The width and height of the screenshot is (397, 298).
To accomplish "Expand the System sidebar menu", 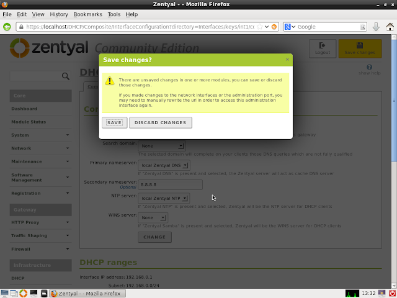I will tap(40, 135).
